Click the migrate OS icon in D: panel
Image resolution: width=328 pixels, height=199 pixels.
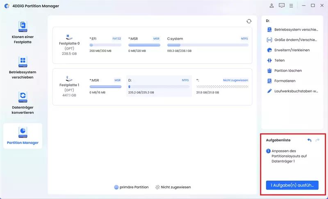tap(269, 29)
